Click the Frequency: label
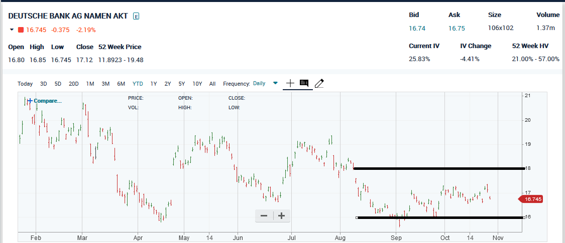 pos(237,84)
